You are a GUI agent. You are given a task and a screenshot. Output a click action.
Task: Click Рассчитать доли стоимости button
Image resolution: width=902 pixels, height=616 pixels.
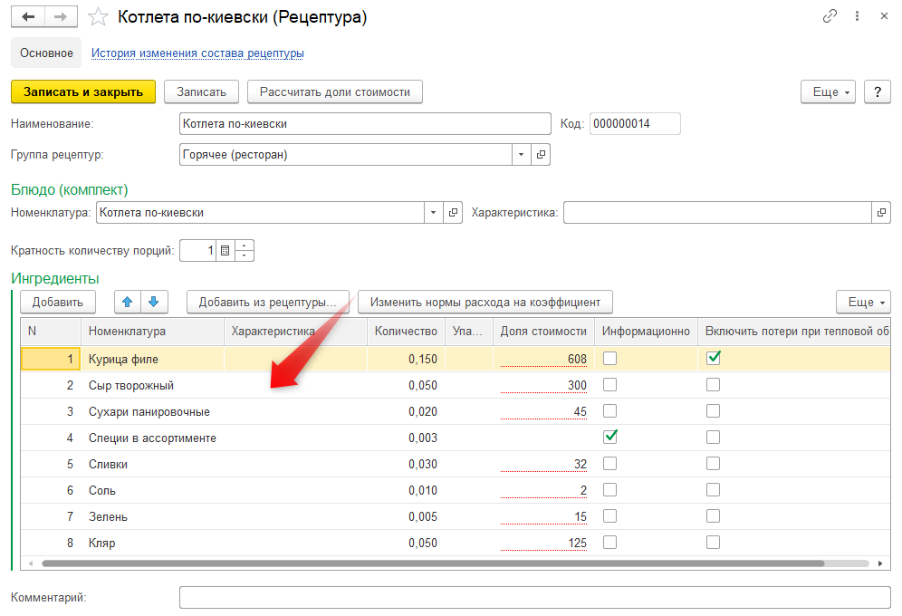[x=335, y=92]
